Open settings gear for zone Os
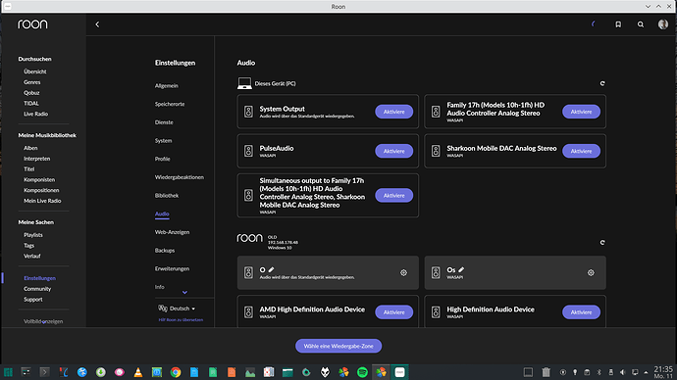Viewport: 677px width, 380px height. [591, 272]
